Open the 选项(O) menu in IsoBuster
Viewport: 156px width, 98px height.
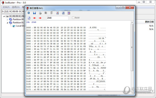point(16,7)
